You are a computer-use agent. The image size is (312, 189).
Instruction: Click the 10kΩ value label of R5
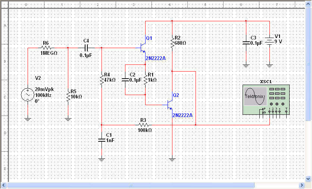tap(77, 97)
